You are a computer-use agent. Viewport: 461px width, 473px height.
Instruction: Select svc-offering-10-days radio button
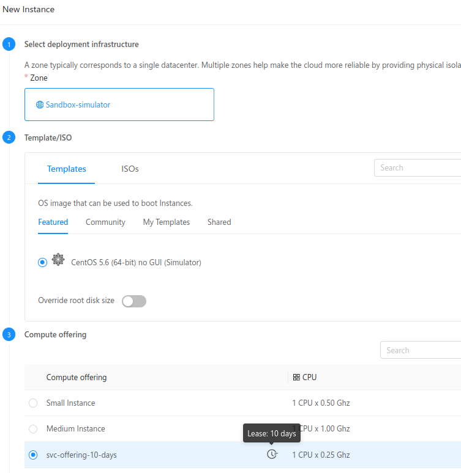[33, 455]
